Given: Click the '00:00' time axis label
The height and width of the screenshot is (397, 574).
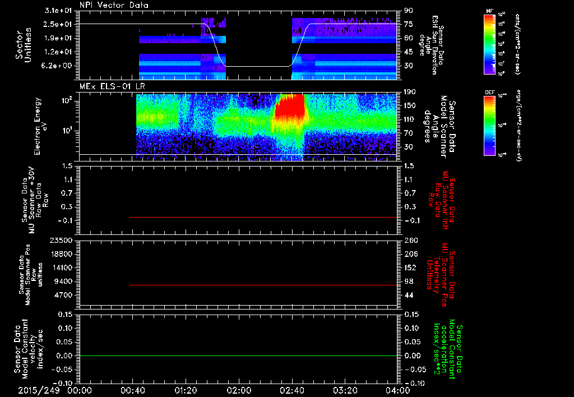Looking at the screenshot, I should coord(80,390).
